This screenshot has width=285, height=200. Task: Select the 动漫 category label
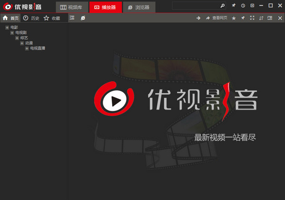[29, 43]
